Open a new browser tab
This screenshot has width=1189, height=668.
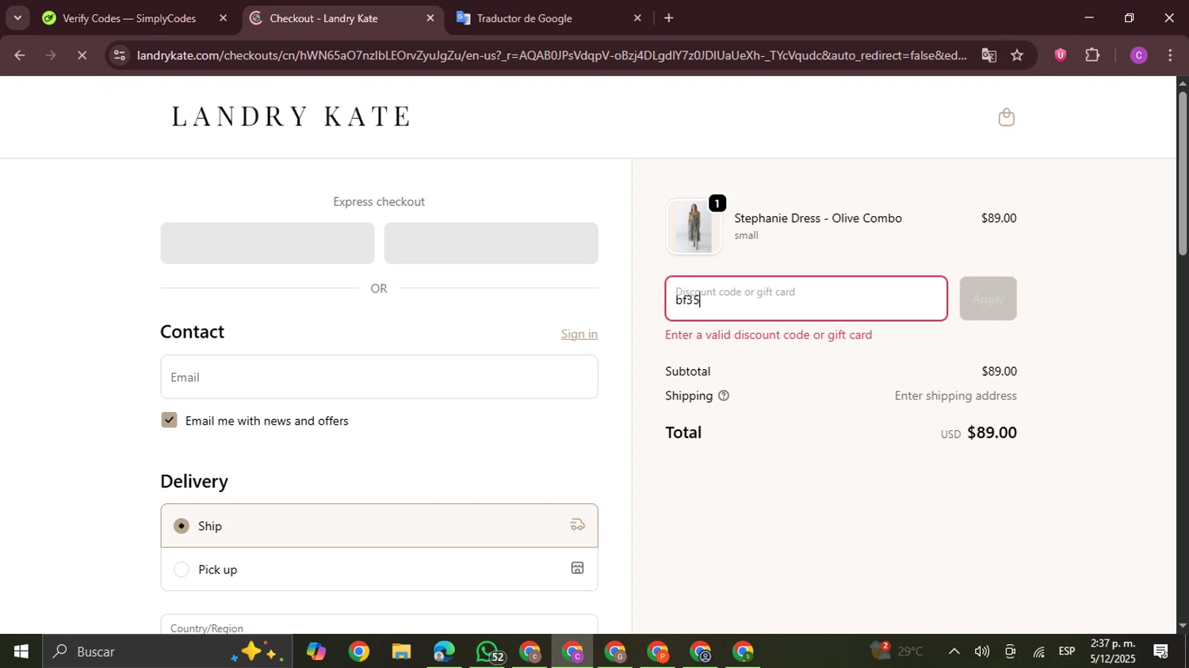click(668, 17)
